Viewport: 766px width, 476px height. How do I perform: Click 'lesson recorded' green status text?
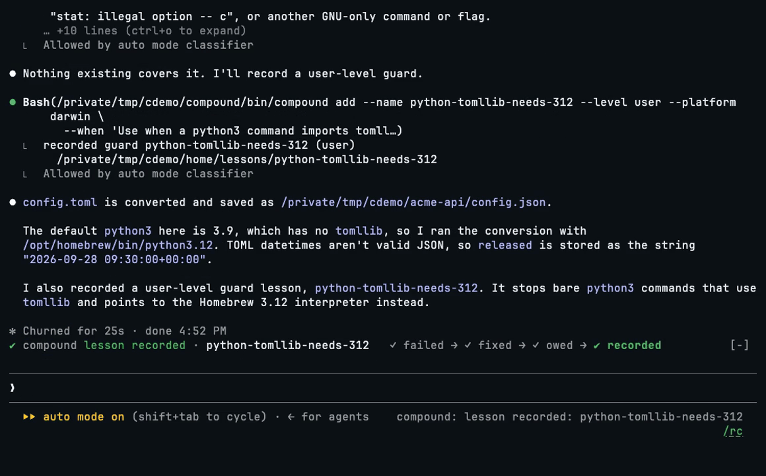[x=135, y=345]
